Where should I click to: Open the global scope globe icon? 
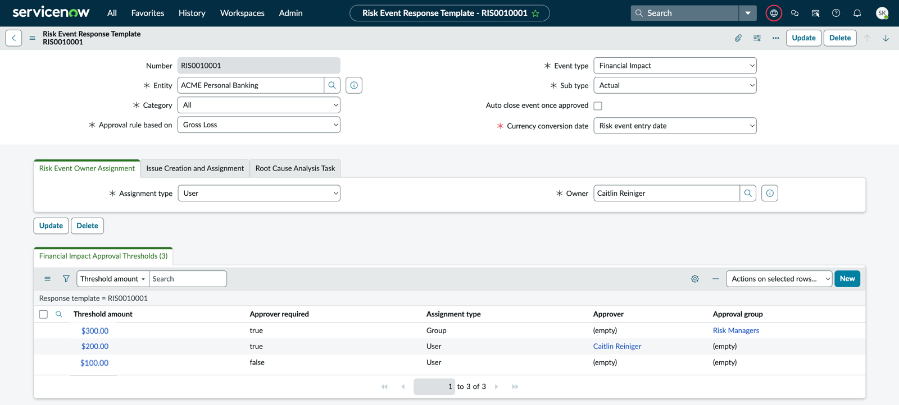(x=774, y=13)
